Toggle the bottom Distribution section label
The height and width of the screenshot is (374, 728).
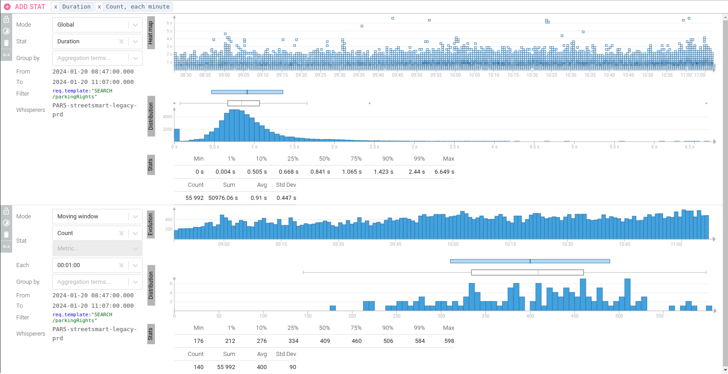151,286
